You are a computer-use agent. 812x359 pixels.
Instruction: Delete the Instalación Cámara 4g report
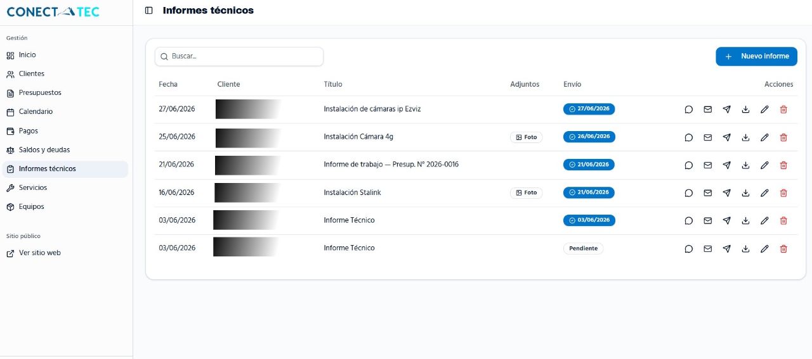point(783,137)
